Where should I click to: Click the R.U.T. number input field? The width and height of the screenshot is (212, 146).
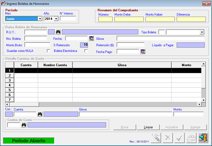click(36, 32)
